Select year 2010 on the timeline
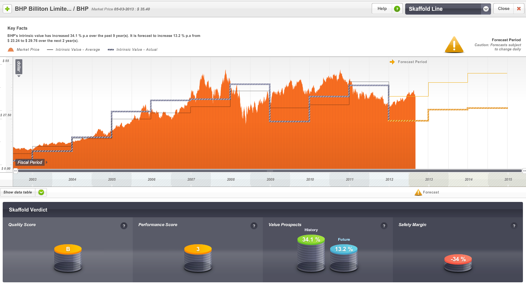526x285 pixels. (310, 180)
